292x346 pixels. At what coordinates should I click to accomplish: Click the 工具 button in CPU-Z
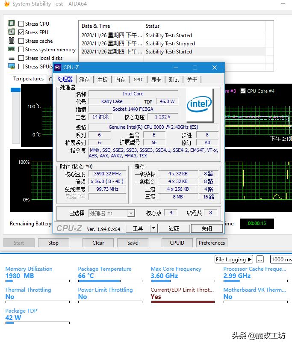pyautogui.click(x=138, y=228)
